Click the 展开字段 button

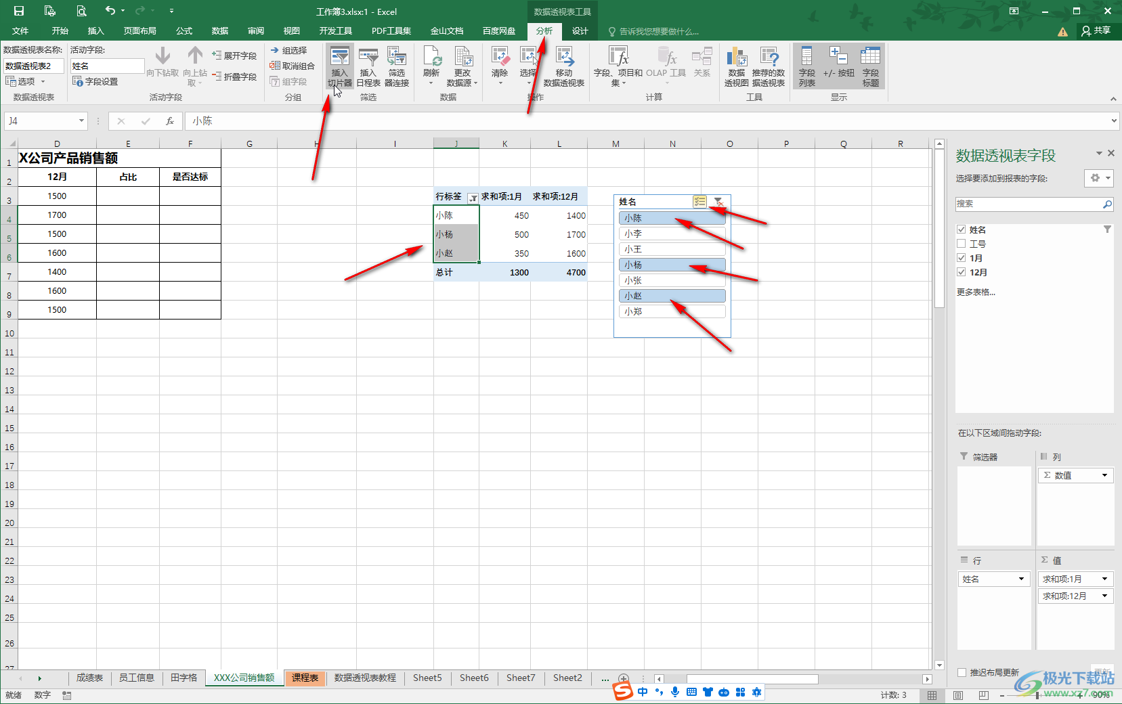point(234,56)
